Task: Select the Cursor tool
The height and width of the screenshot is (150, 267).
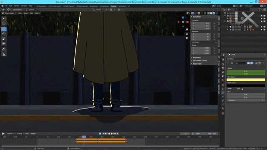Action: tap(4, 23)
